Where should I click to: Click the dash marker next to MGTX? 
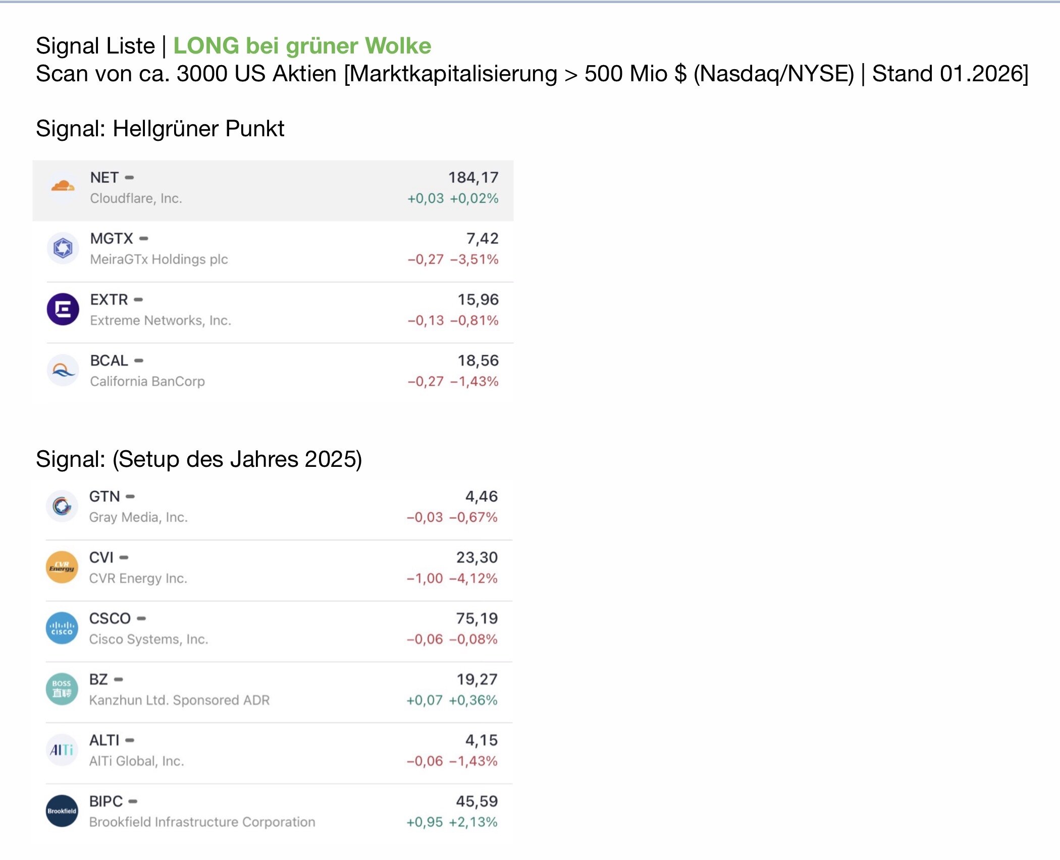pyautogui.click(x=144, y=239)
